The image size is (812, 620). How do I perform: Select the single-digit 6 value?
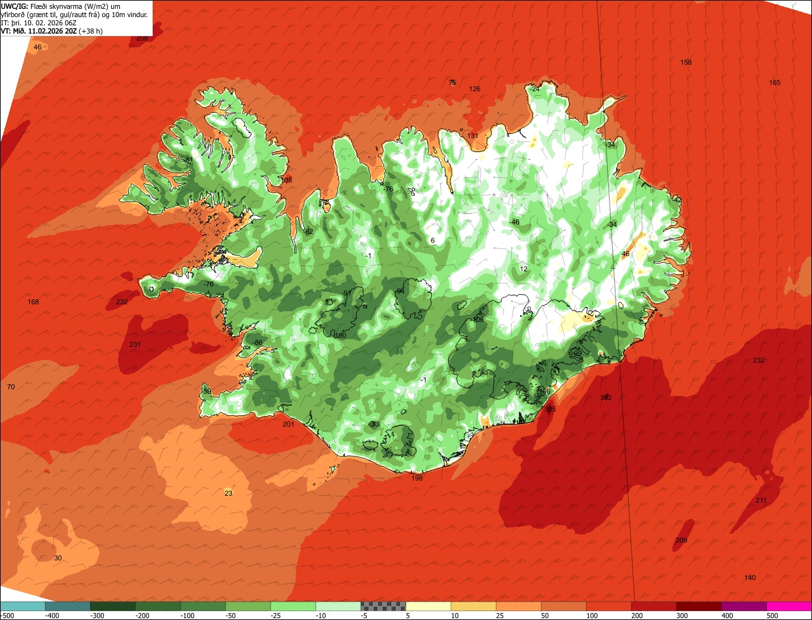433,240
